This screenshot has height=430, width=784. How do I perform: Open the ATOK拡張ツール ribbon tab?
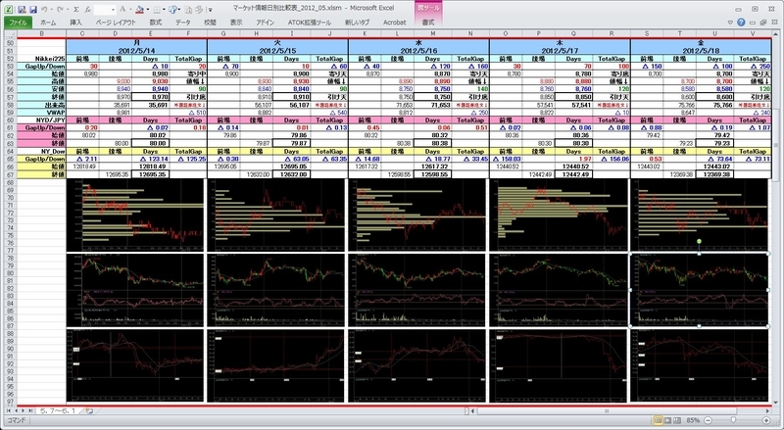coord(309,23)
